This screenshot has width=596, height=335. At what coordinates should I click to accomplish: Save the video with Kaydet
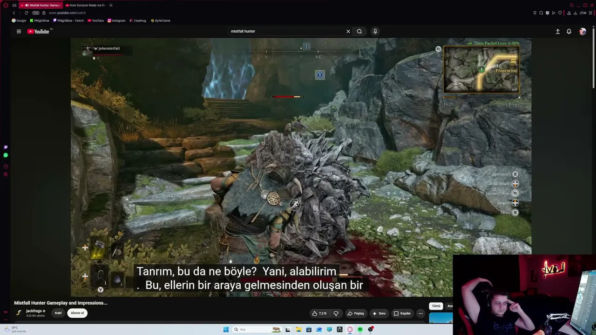[402, 314]
